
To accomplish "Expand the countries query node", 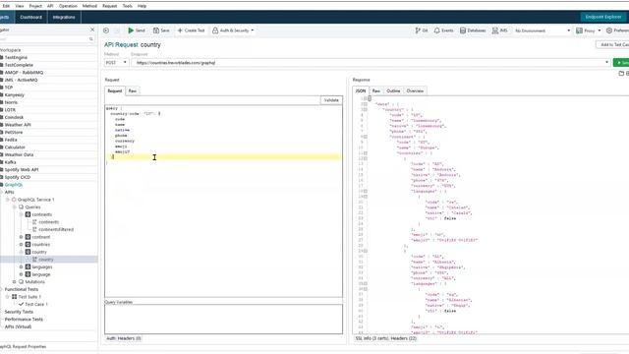I will coord(22,245).
